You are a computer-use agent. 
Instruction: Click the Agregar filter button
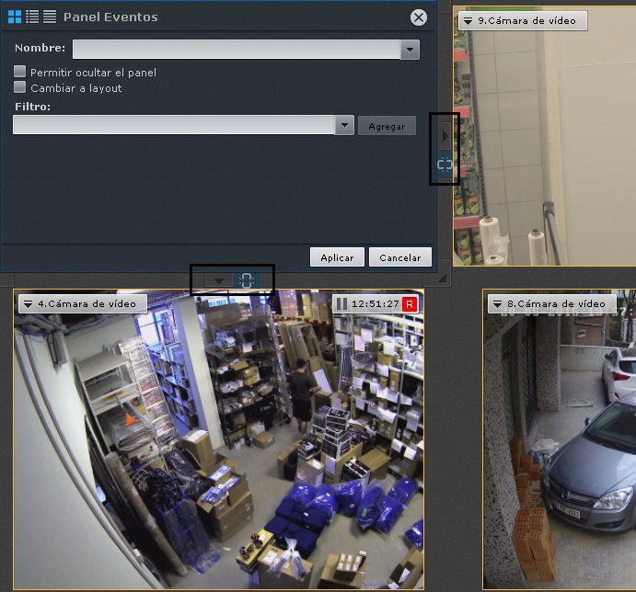pos(387,126)
